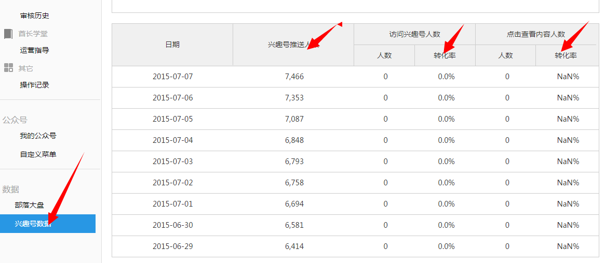Click the 点击查看内容人数 group header
605x263 pixels.
tap(536, 34)
